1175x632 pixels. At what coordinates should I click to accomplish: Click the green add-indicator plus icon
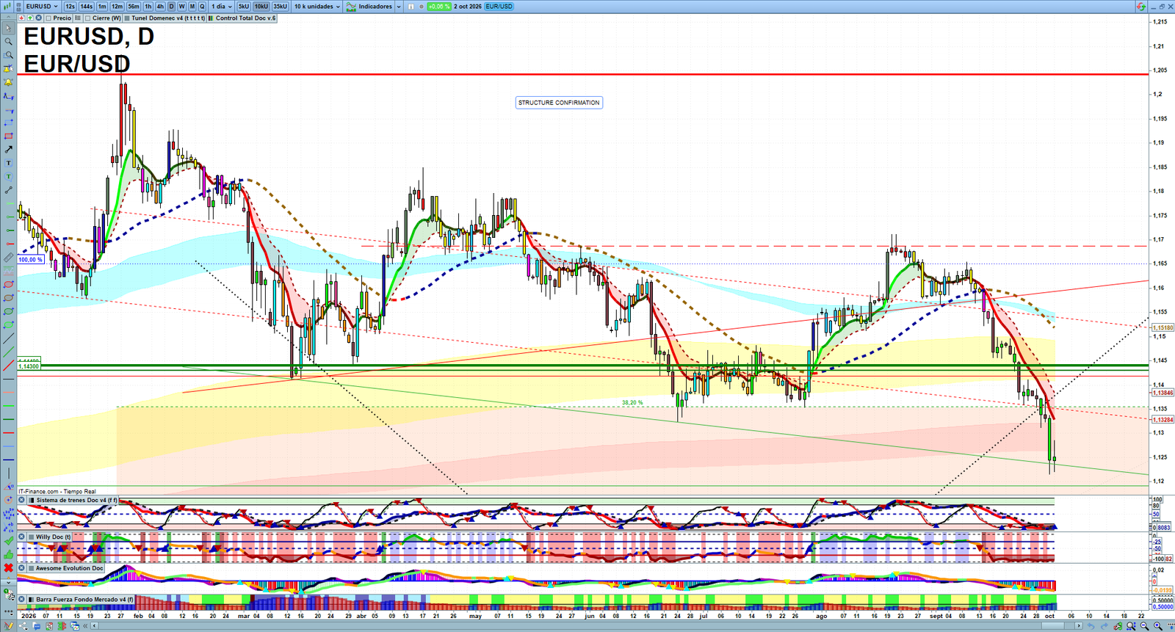pos(30,18)
